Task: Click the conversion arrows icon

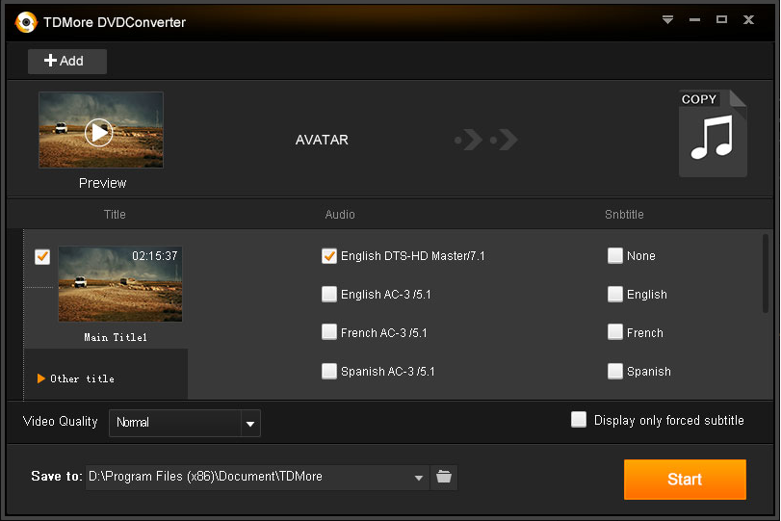Action: point(486,140)
